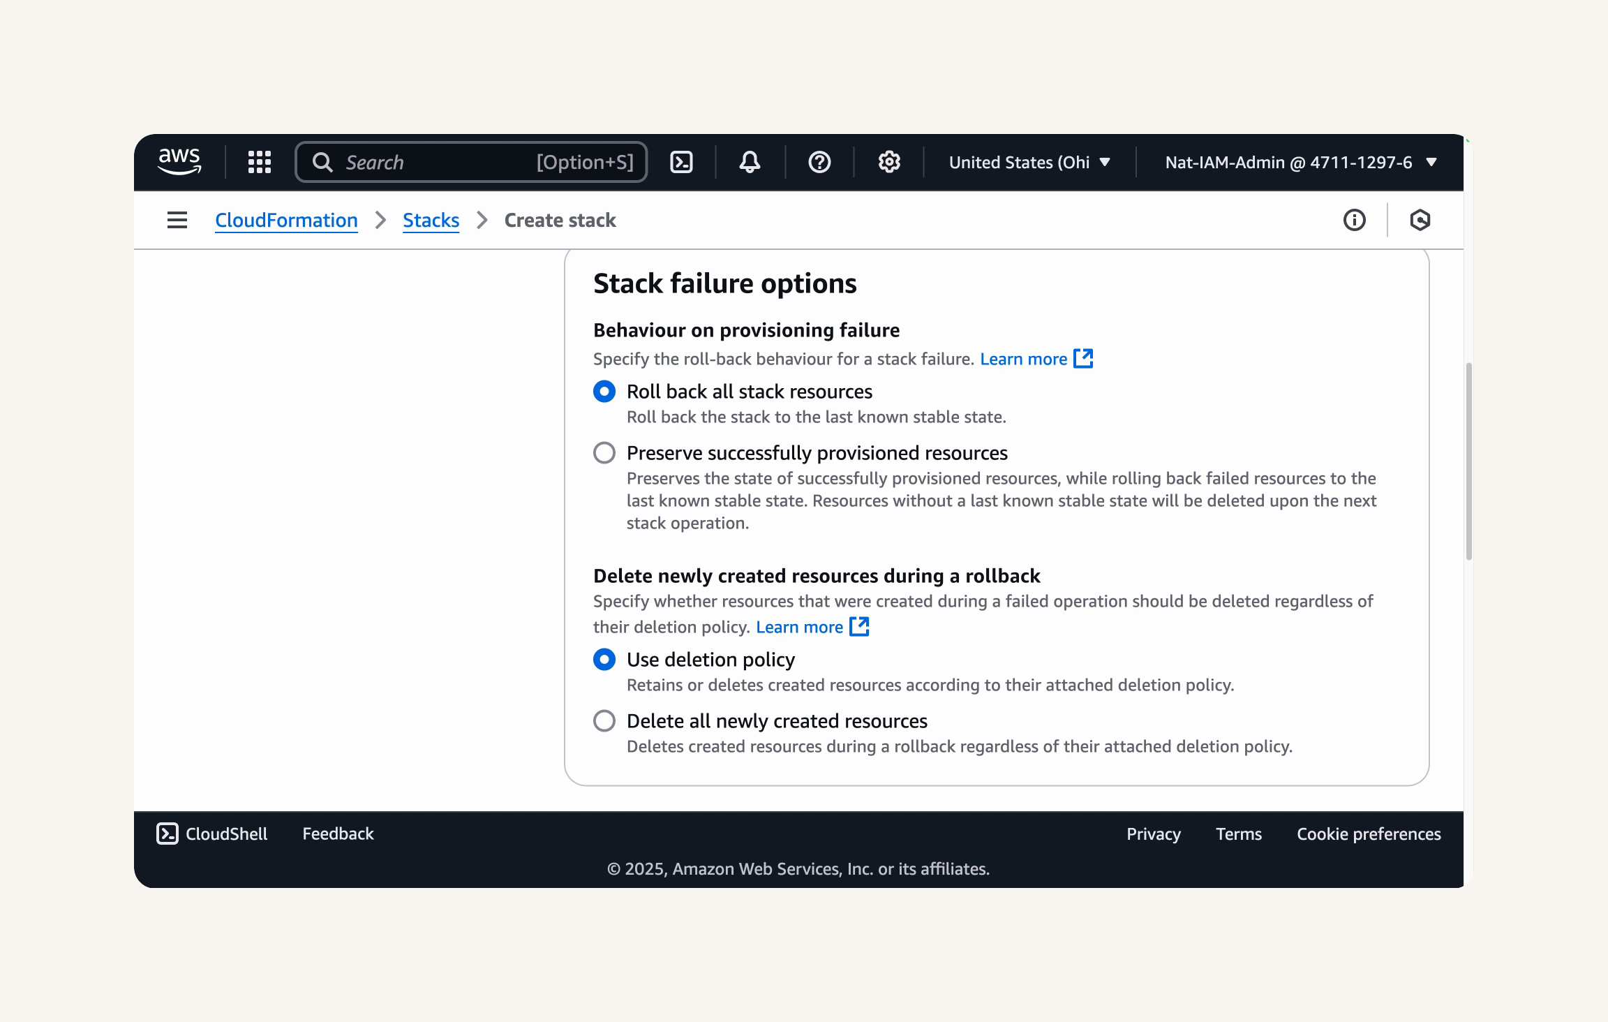Open CloudShell from top toolbar icon

(x=681, y=162)
